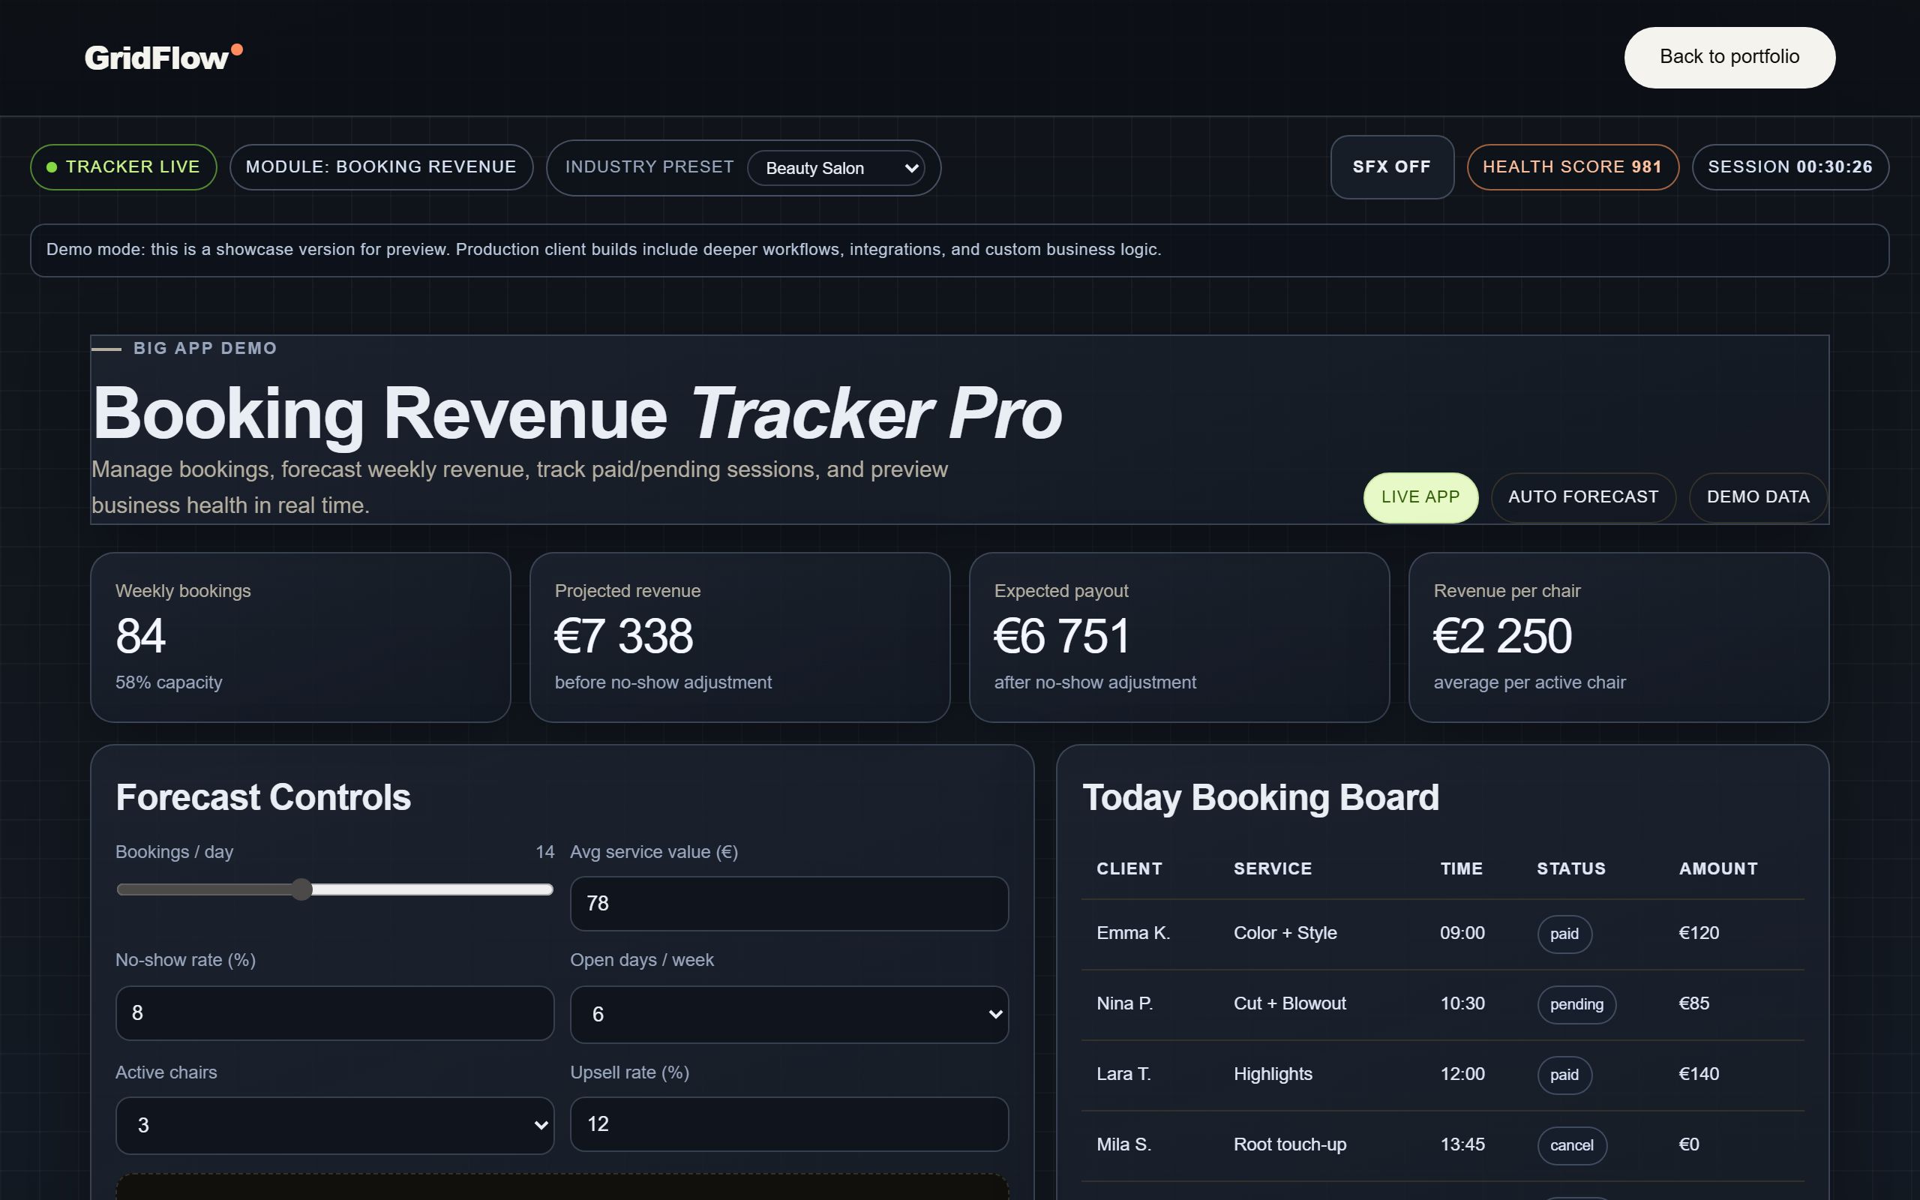Open the Open days / week dropdown

coord(789,1013)
